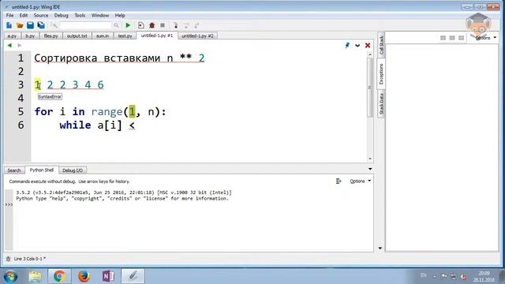The width and height of the screenshot is (505, 284).
Task: Open File Explorer from the taskbar
Action: click(35, 276)
